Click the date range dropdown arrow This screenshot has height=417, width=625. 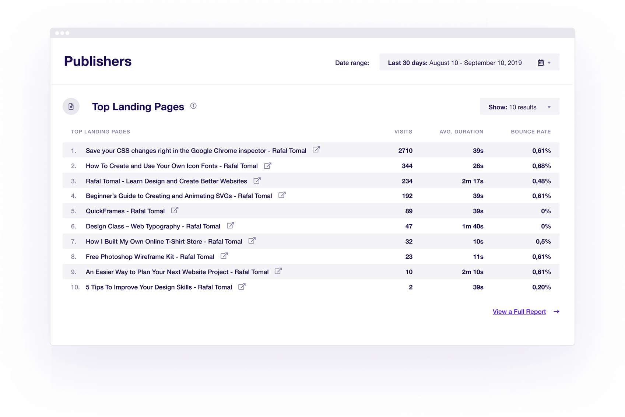point(549,63)
